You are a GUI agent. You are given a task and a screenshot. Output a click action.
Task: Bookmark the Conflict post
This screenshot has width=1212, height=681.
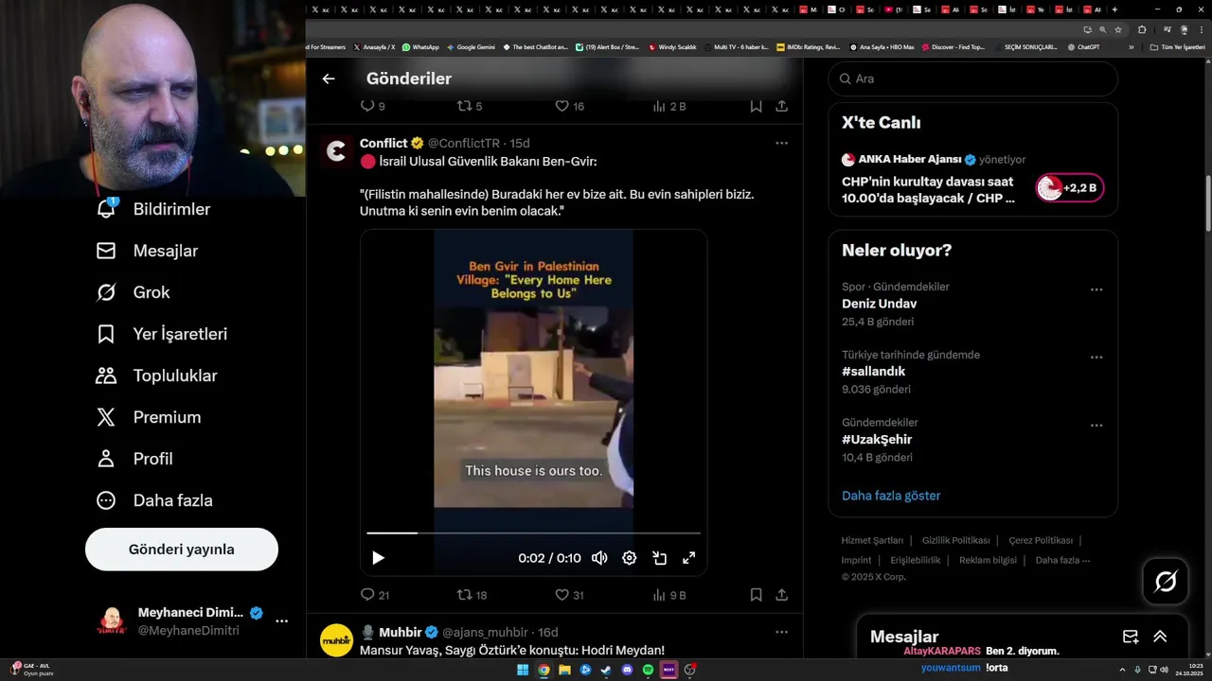(756, 595)
